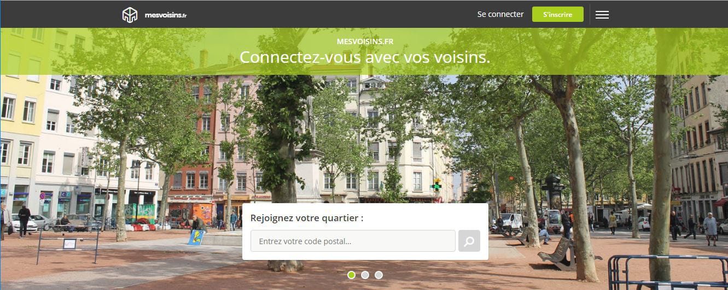Image resolution: width=728 pixels, height=290 pixels.
Task: Switch to the third carousel slide dot
Action: click(x=379, y=275)
